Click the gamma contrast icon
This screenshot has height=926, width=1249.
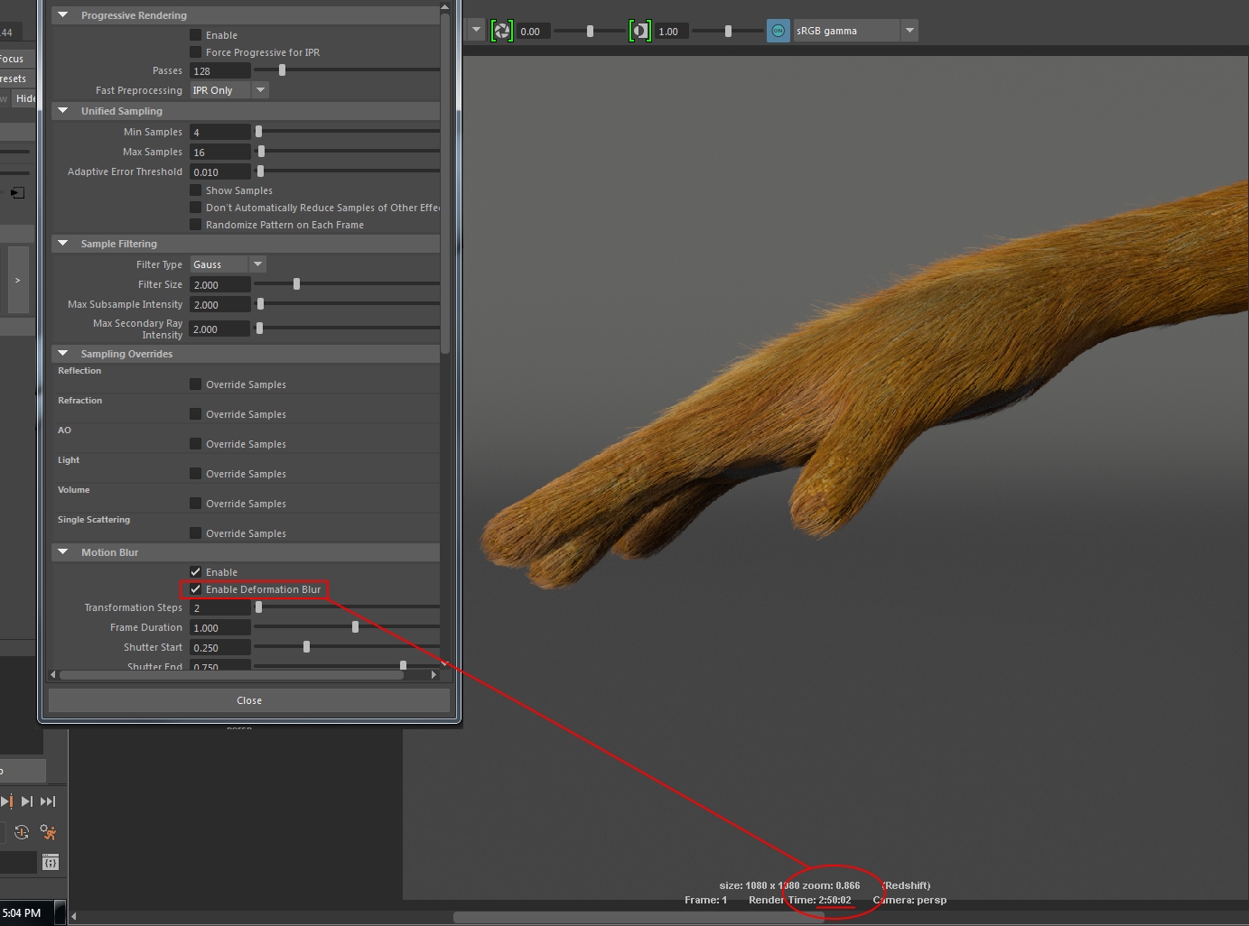pyautogui.click(x=639, y=32)
